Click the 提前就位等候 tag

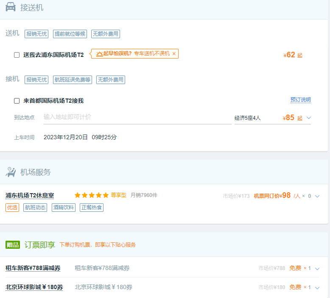(x=70, y=34)
